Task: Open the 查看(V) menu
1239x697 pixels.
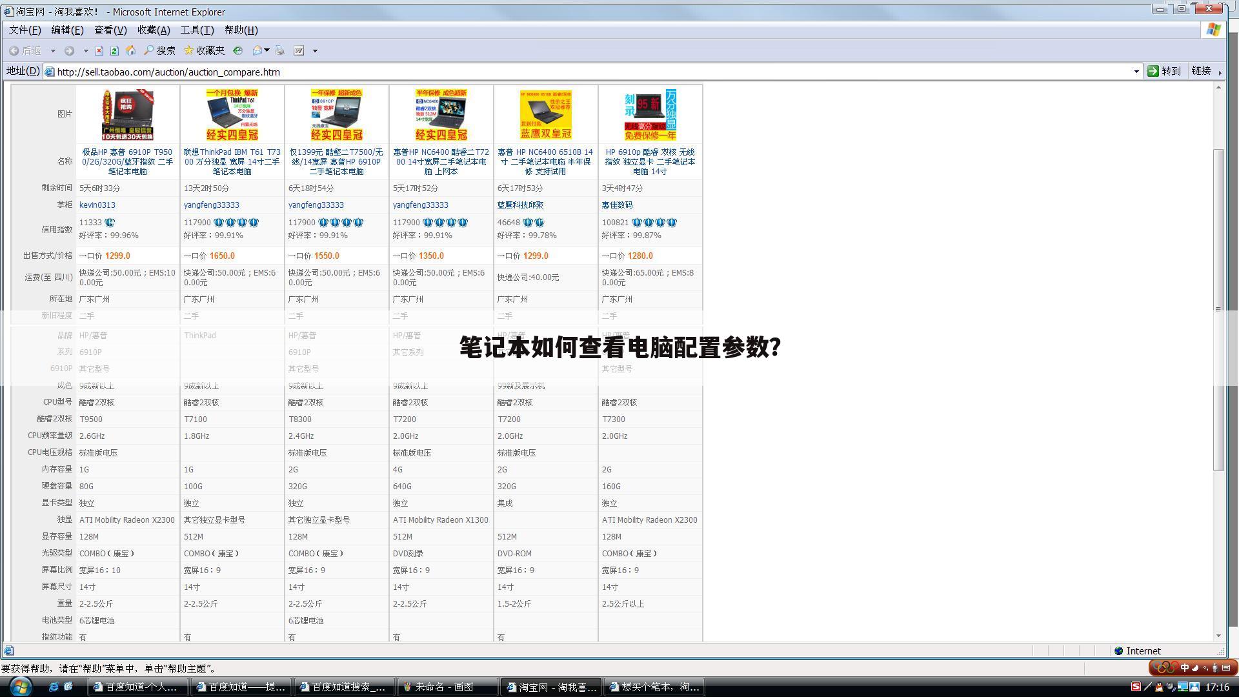Action: 110,30
